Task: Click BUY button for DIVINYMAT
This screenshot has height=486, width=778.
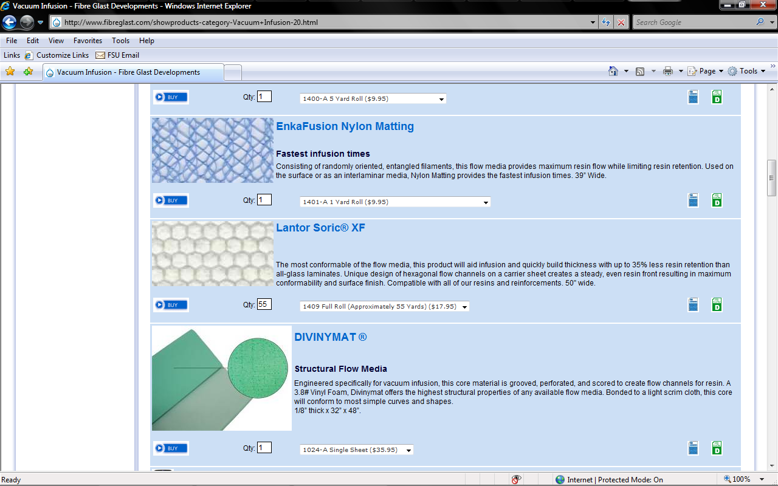Action: click(171, 448)
